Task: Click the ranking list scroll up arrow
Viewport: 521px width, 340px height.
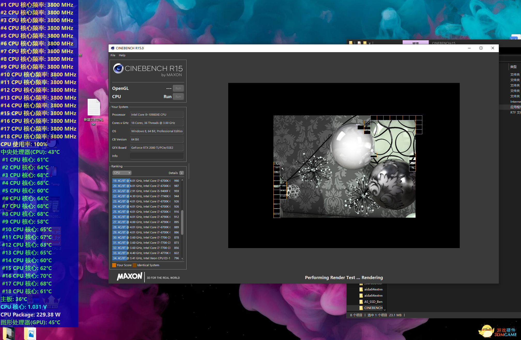Action: (x=182, y=180)
